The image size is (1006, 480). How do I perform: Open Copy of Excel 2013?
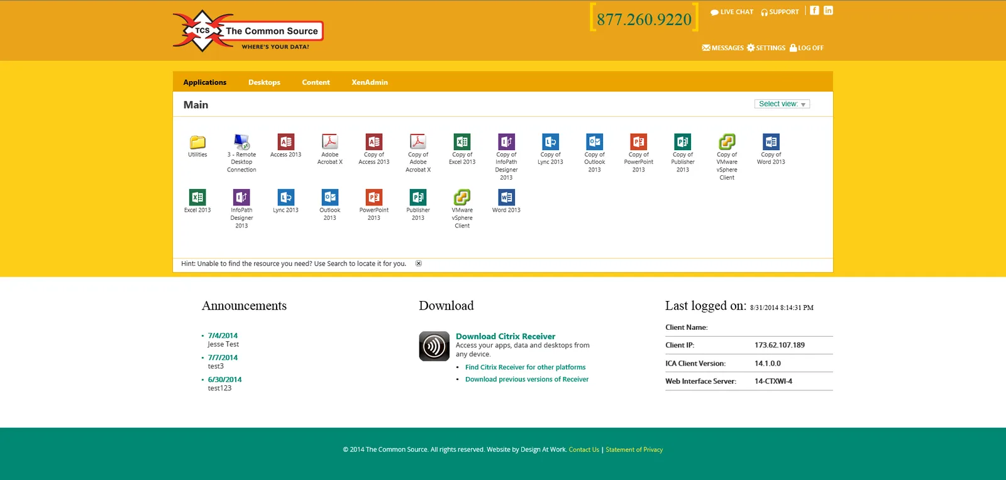(x=462, y=142)
